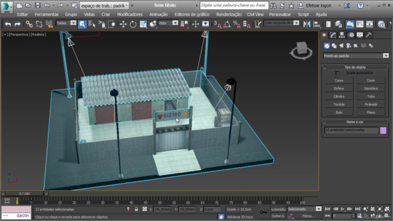Open the Material Editor icon
The image size is (393, 221).
click(381, 24)
